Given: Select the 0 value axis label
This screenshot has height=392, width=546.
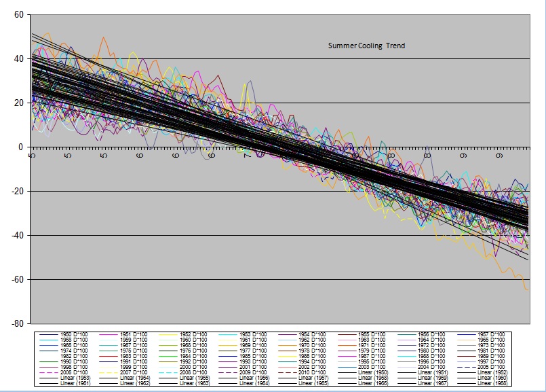Looking at the screenshot, I should pyautogui.click(x=20, y=147).
